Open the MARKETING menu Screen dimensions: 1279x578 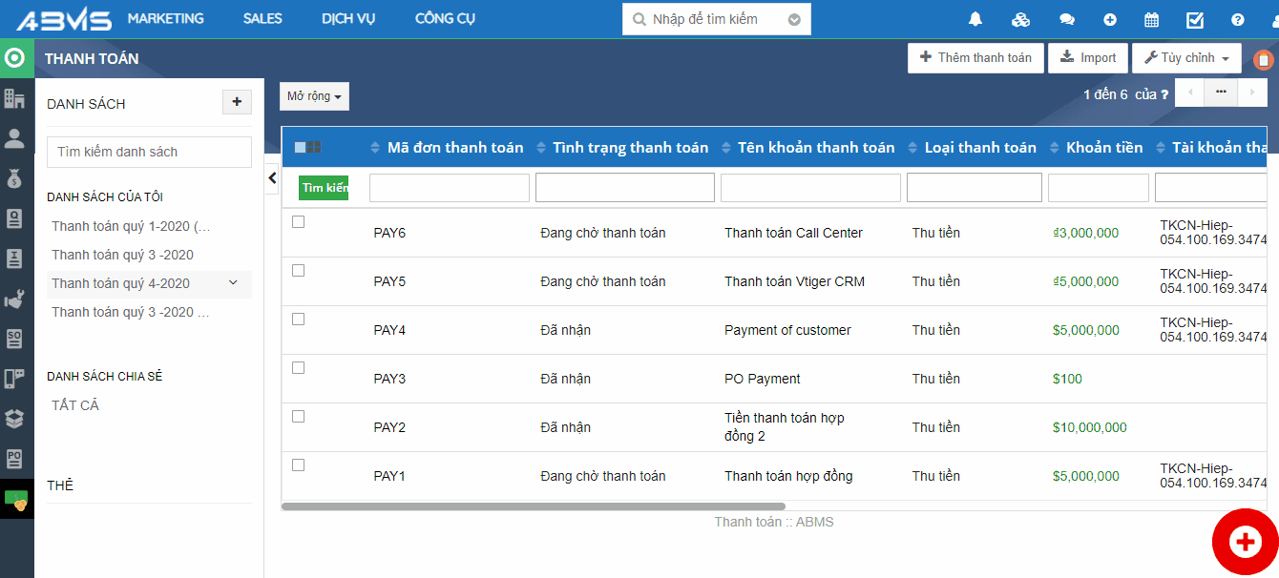point(165,19)
